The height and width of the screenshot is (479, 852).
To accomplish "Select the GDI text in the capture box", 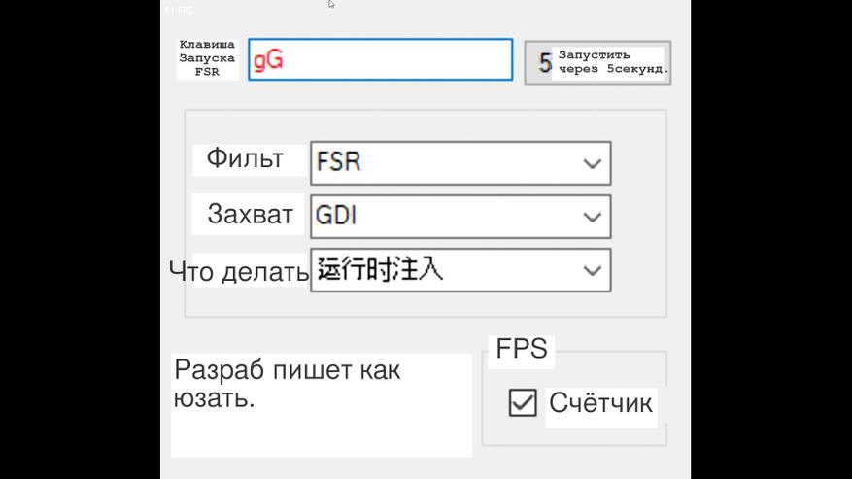I will click(336, 216).
